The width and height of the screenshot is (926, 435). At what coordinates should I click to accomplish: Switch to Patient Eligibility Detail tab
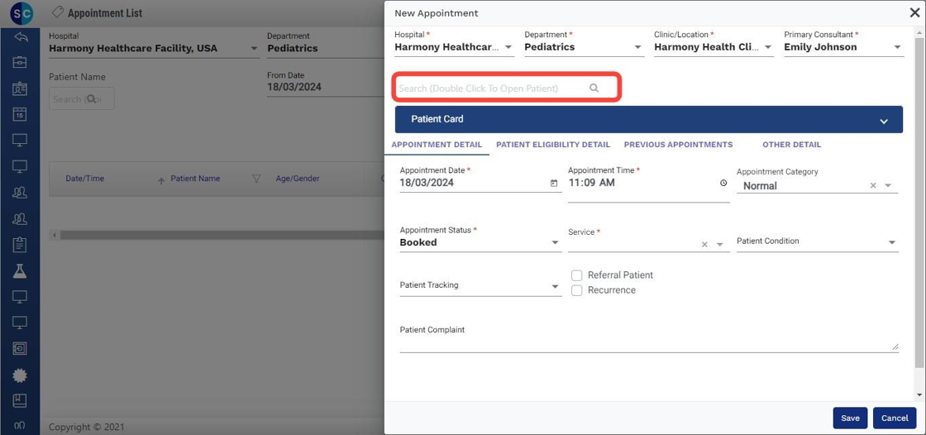pos(553,145)
